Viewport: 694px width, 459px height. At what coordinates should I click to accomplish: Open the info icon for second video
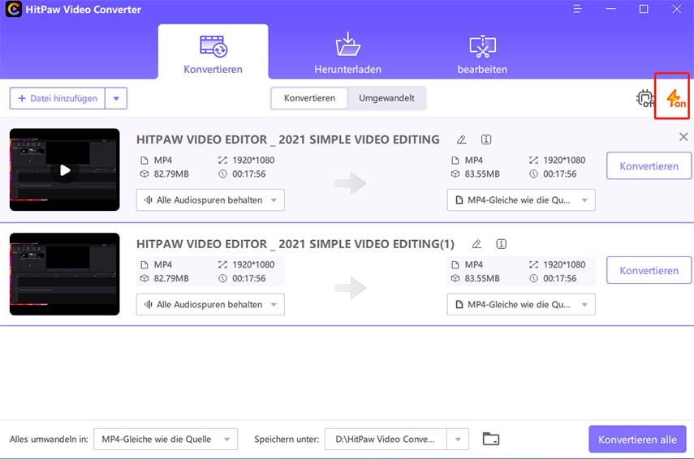click(x=502, y=244)
